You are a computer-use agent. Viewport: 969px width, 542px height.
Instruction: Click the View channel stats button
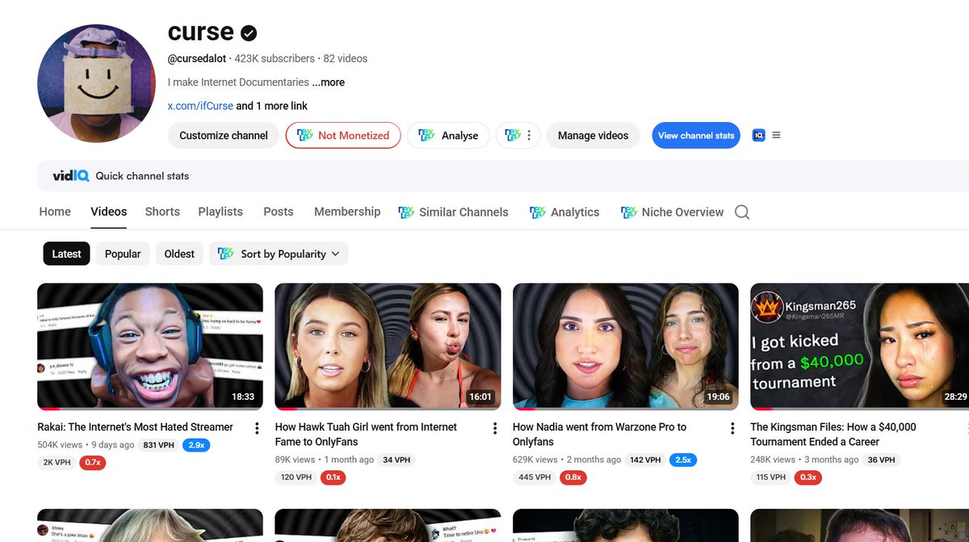696,136
